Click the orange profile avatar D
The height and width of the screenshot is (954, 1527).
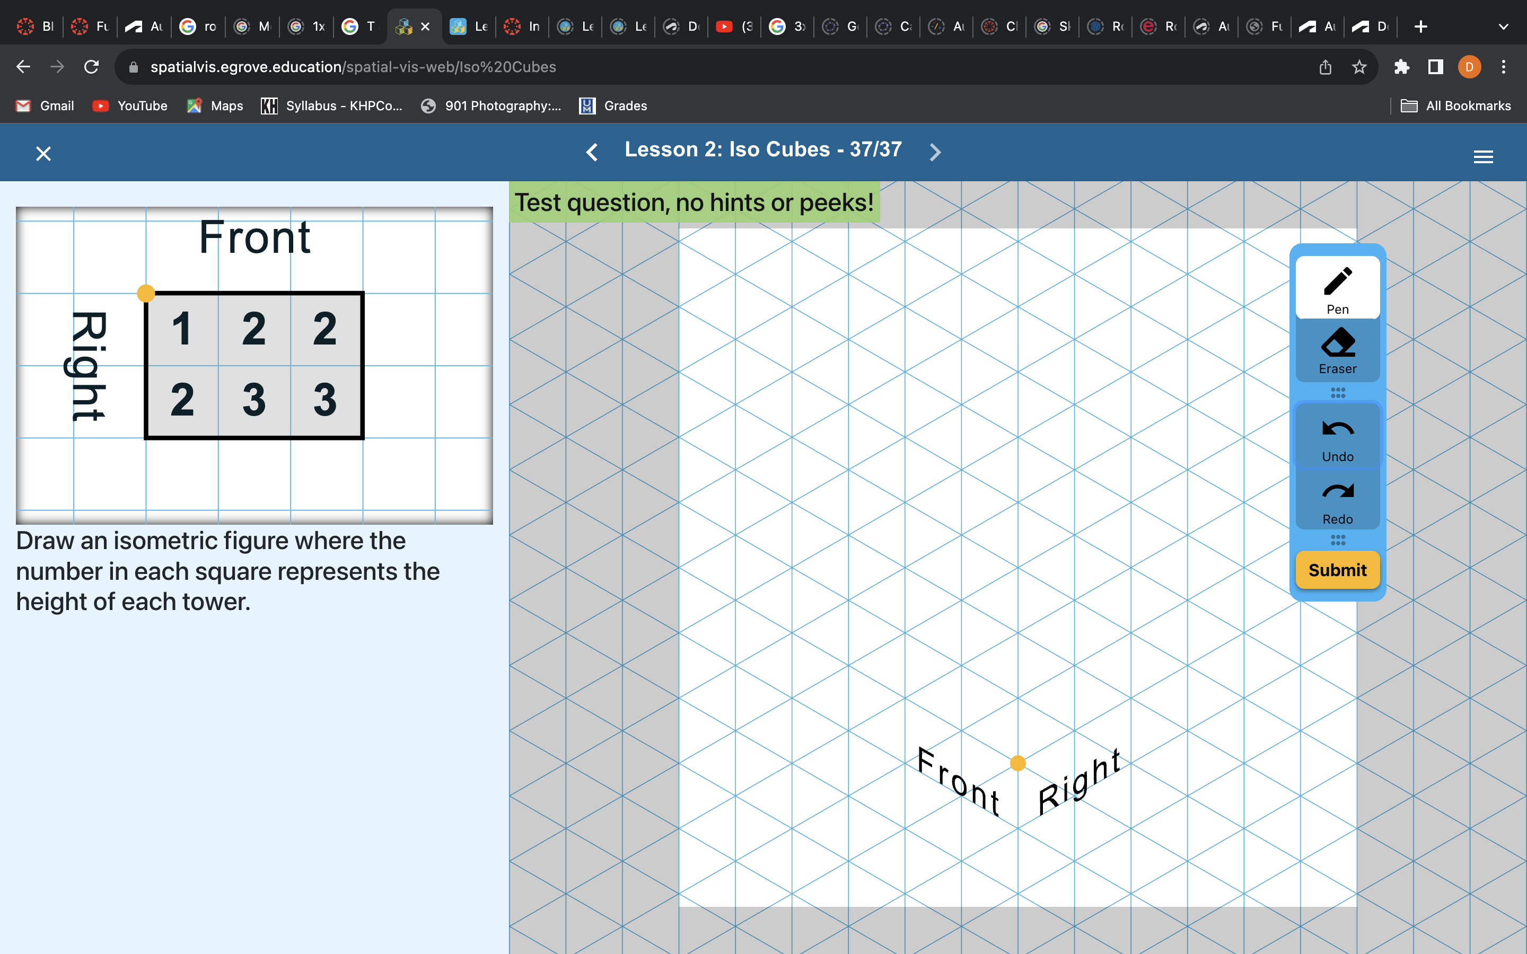point(1469,66)
